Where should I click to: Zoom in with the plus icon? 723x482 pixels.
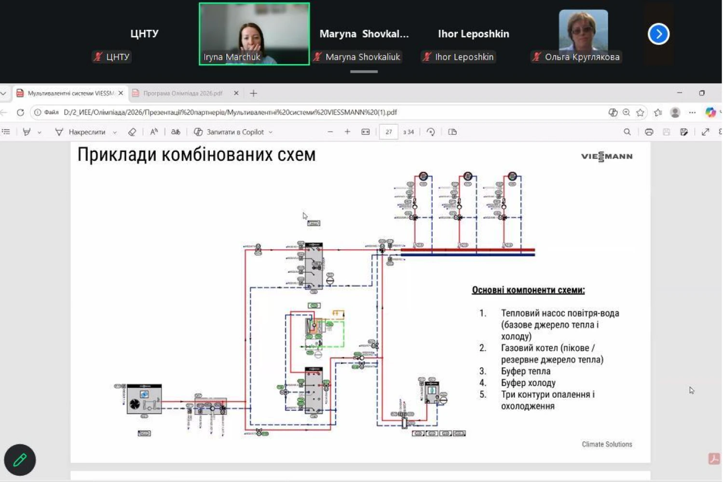point(347,132)
